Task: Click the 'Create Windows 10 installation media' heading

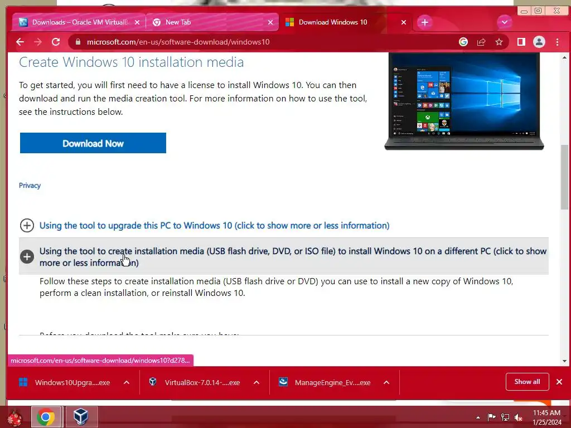Action: pyautogui.click(x=132, y=62)
